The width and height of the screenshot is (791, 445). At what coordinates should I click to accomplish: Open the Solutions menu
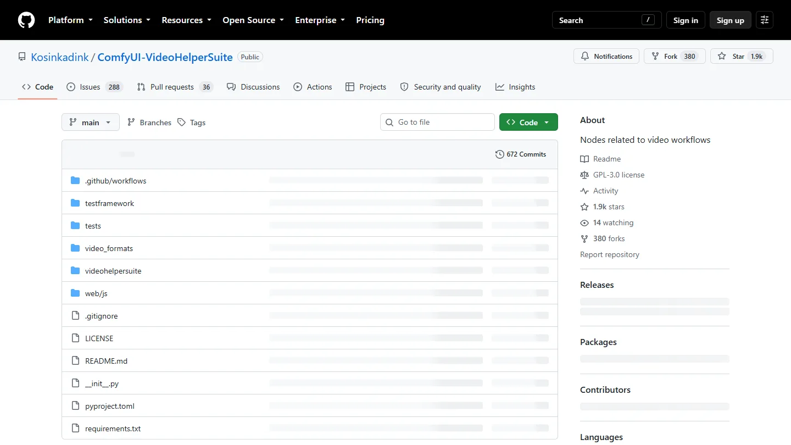point(127,20)
